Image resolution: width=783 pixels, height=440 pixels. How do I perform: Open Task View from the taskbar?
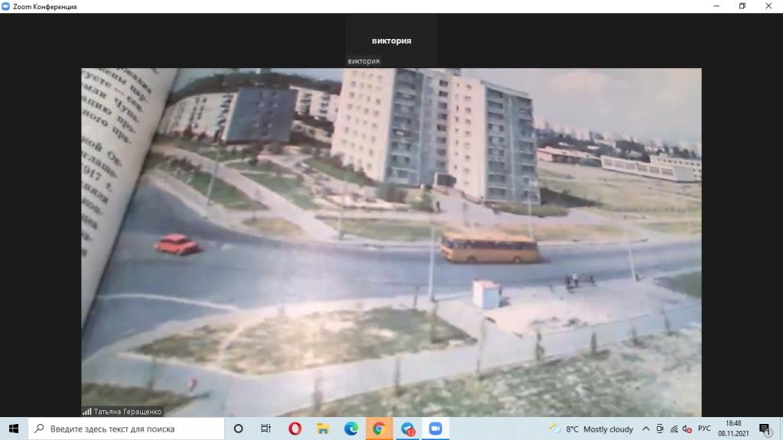[x=266, y=429]
